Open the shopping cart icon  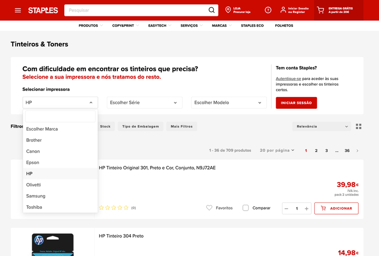[x=321, y=10]
